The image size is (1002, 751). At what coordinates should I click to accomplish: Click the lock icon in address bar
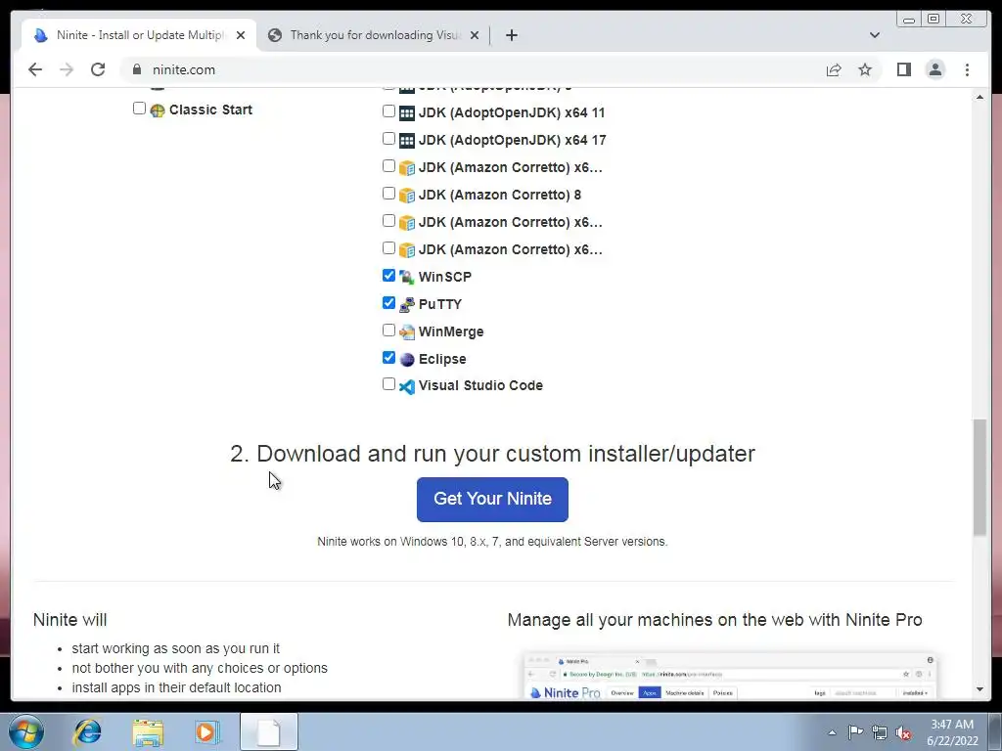pyautogui.click(x=137, y=69)
